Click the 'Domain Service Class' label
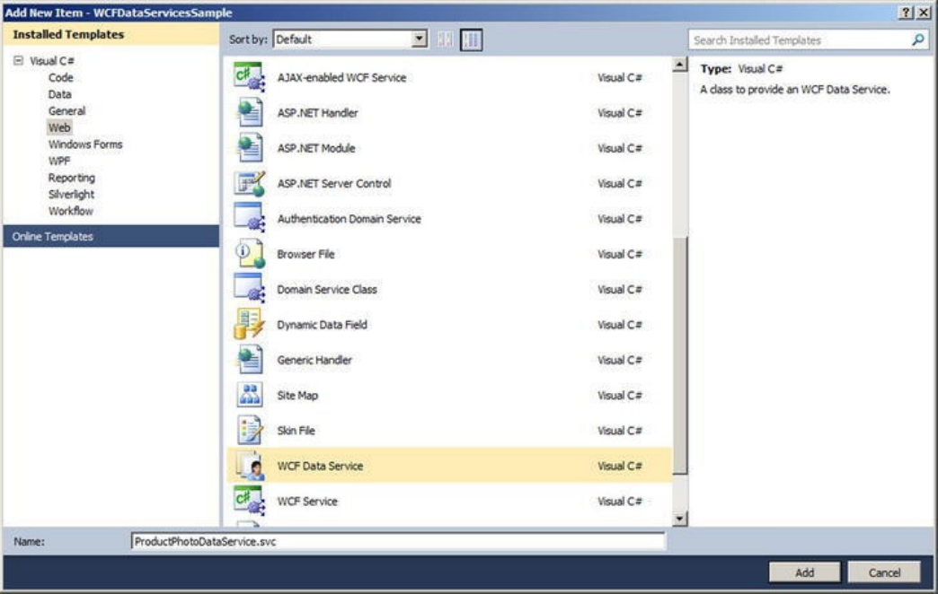938x594 pixels. tap(327, 289)
